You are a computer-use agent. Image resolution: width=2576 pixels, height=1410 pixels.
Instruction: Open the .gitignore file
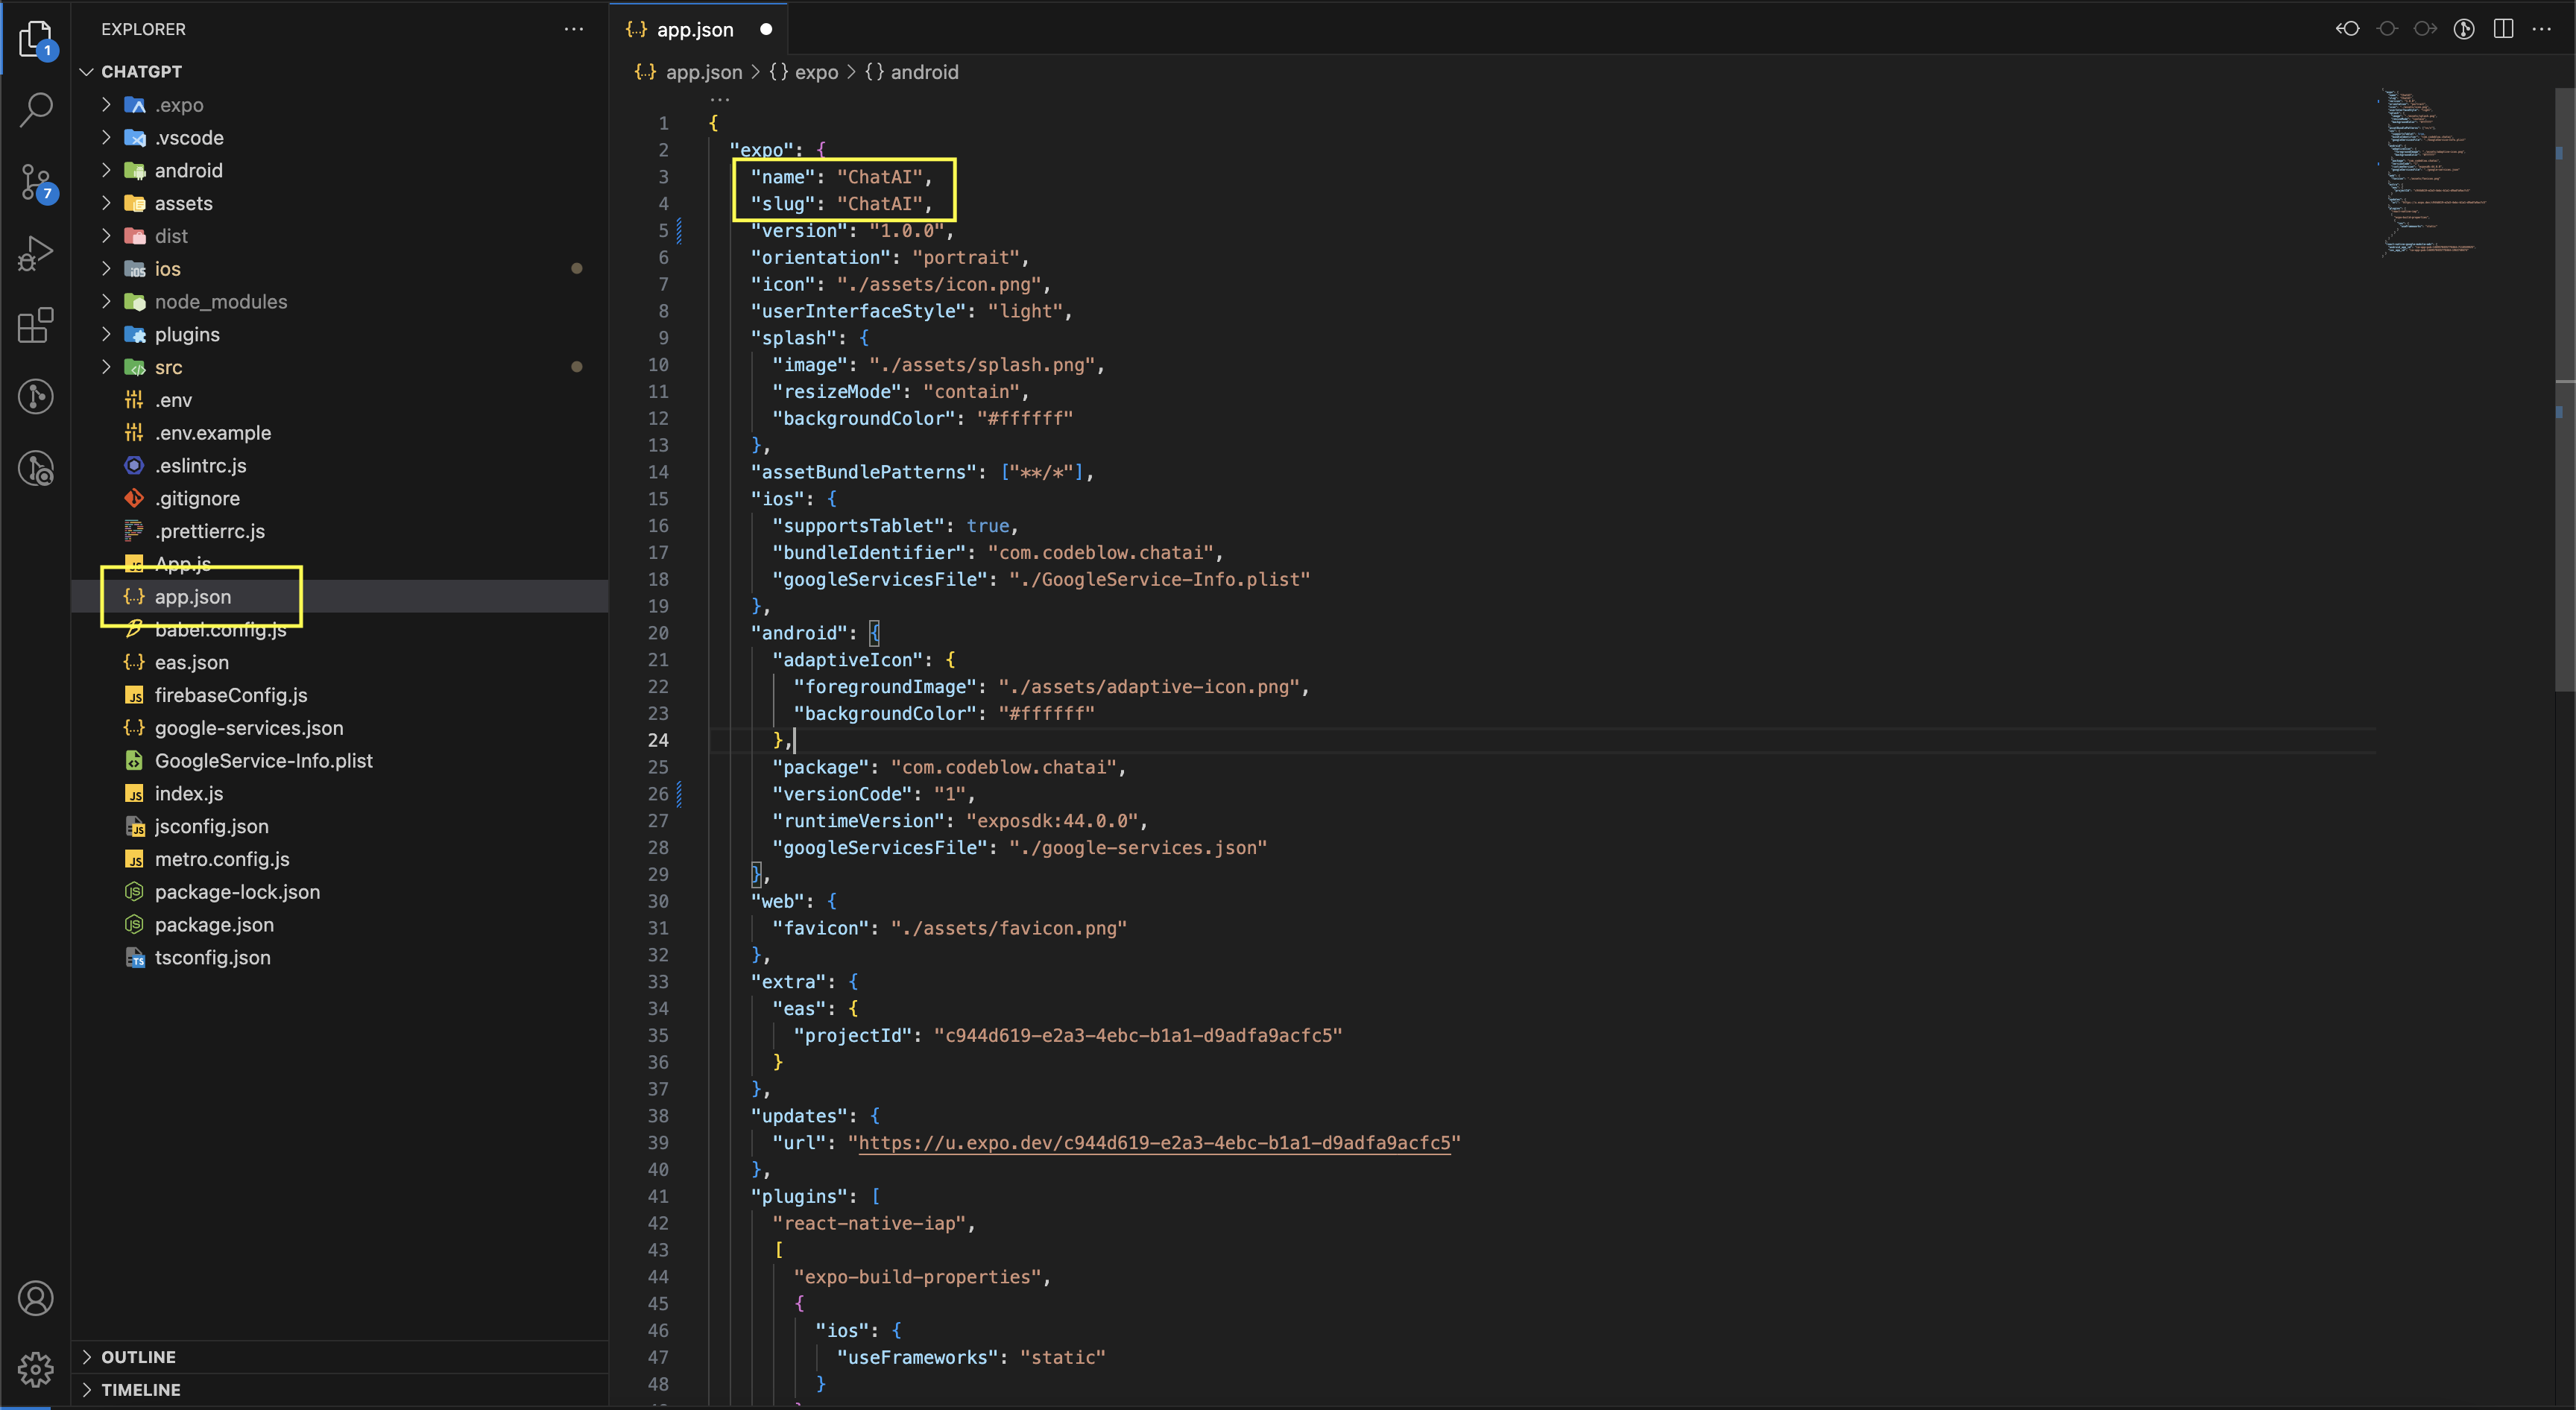pos(340,498)
